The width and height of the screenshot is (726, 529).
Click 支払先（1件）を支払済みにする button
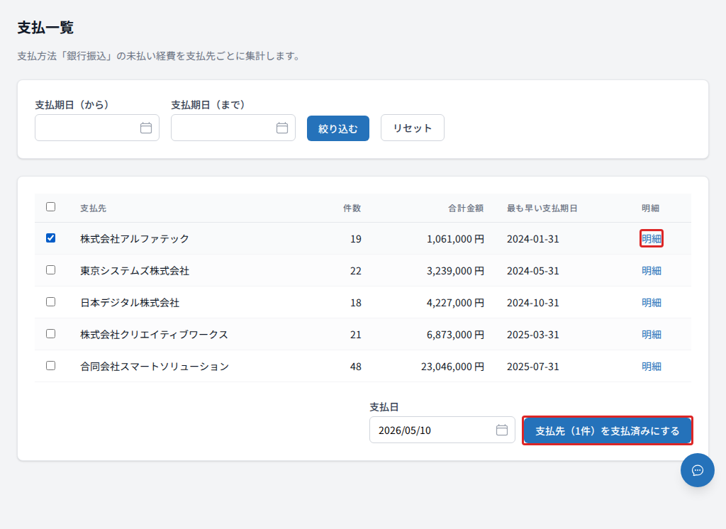[608, 430]
